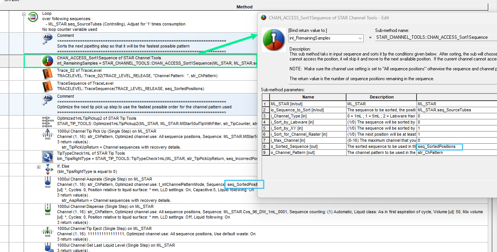Click the Loop step icon
497x252 pixels.
click(x=33, y=17)
